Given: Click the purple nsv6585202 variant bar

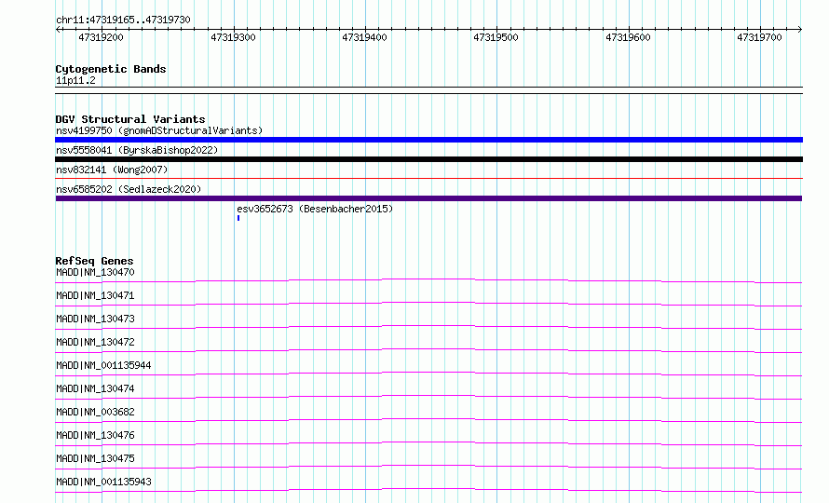Looking at the screenshot, I should 428,198.
